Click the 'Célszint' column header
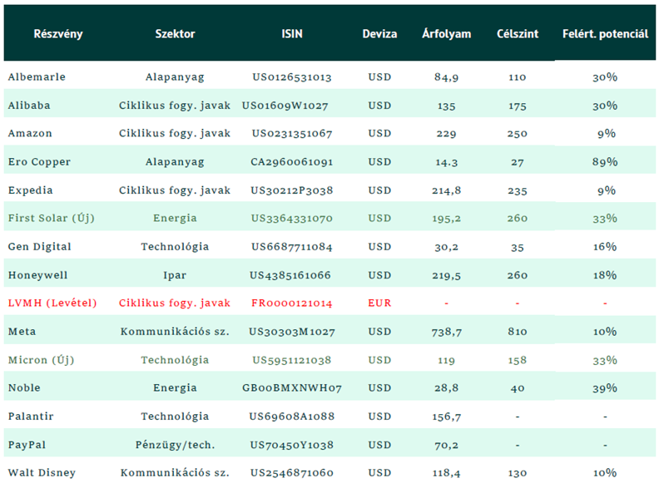The image size is (659, 503). (x=518, y=34)
